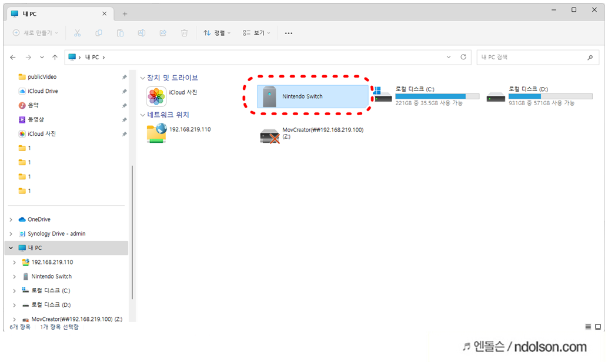Go up one folder level arrow
This screenshot has height=362, width=608.
pyautogui.click(x=55, y=58)
